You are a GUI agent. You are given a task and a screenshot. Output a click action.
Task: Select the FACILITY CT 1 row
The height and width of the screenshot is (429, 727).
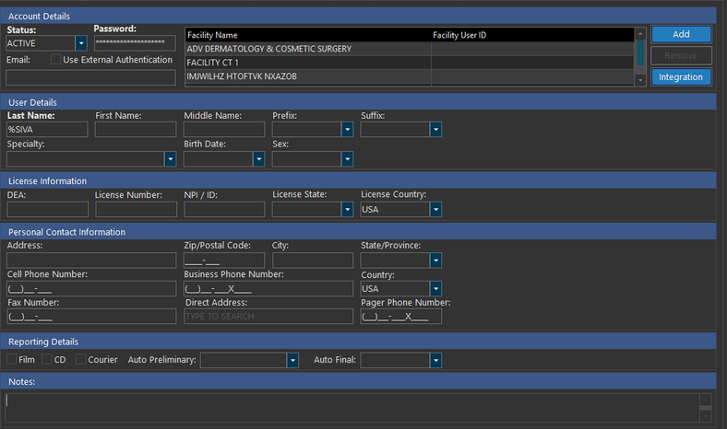(x=307, y=63)
